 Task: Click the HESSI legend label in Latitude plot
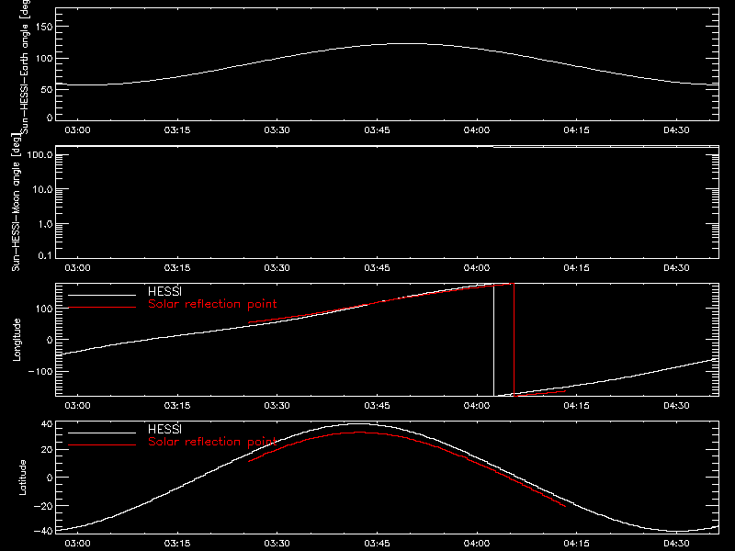coord(164,429)
